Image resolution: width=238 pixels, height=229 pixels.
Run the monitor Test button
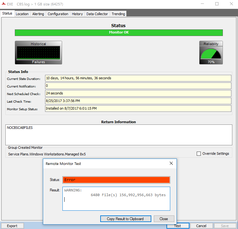tap(178, 226)
